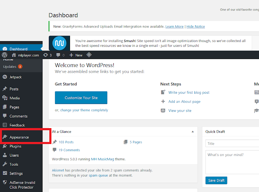Click the AdSense shield icon in sidebar
The height and width of the screenshot is (192, 259).
coord(5,182)
